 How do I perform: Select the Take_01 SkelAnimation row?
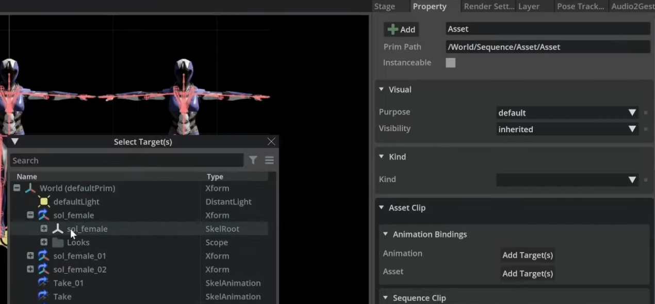[x=139, y=283]
